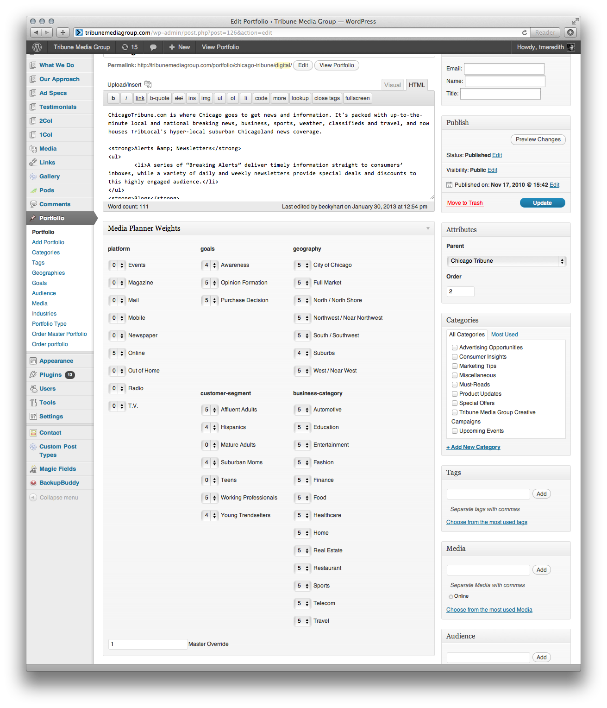Open the Parent dropdown showing Chicago Tribune
607x708 pixels.
506,261
